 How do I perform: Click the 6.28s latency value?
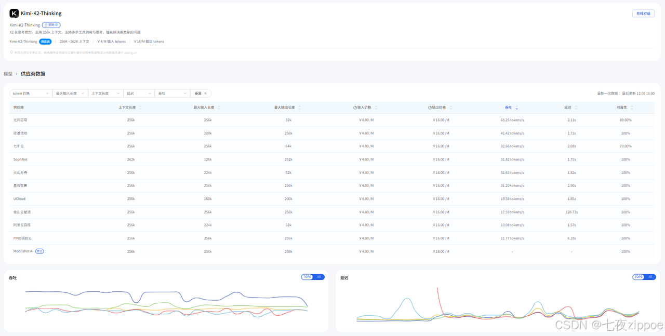coord(571,238)
